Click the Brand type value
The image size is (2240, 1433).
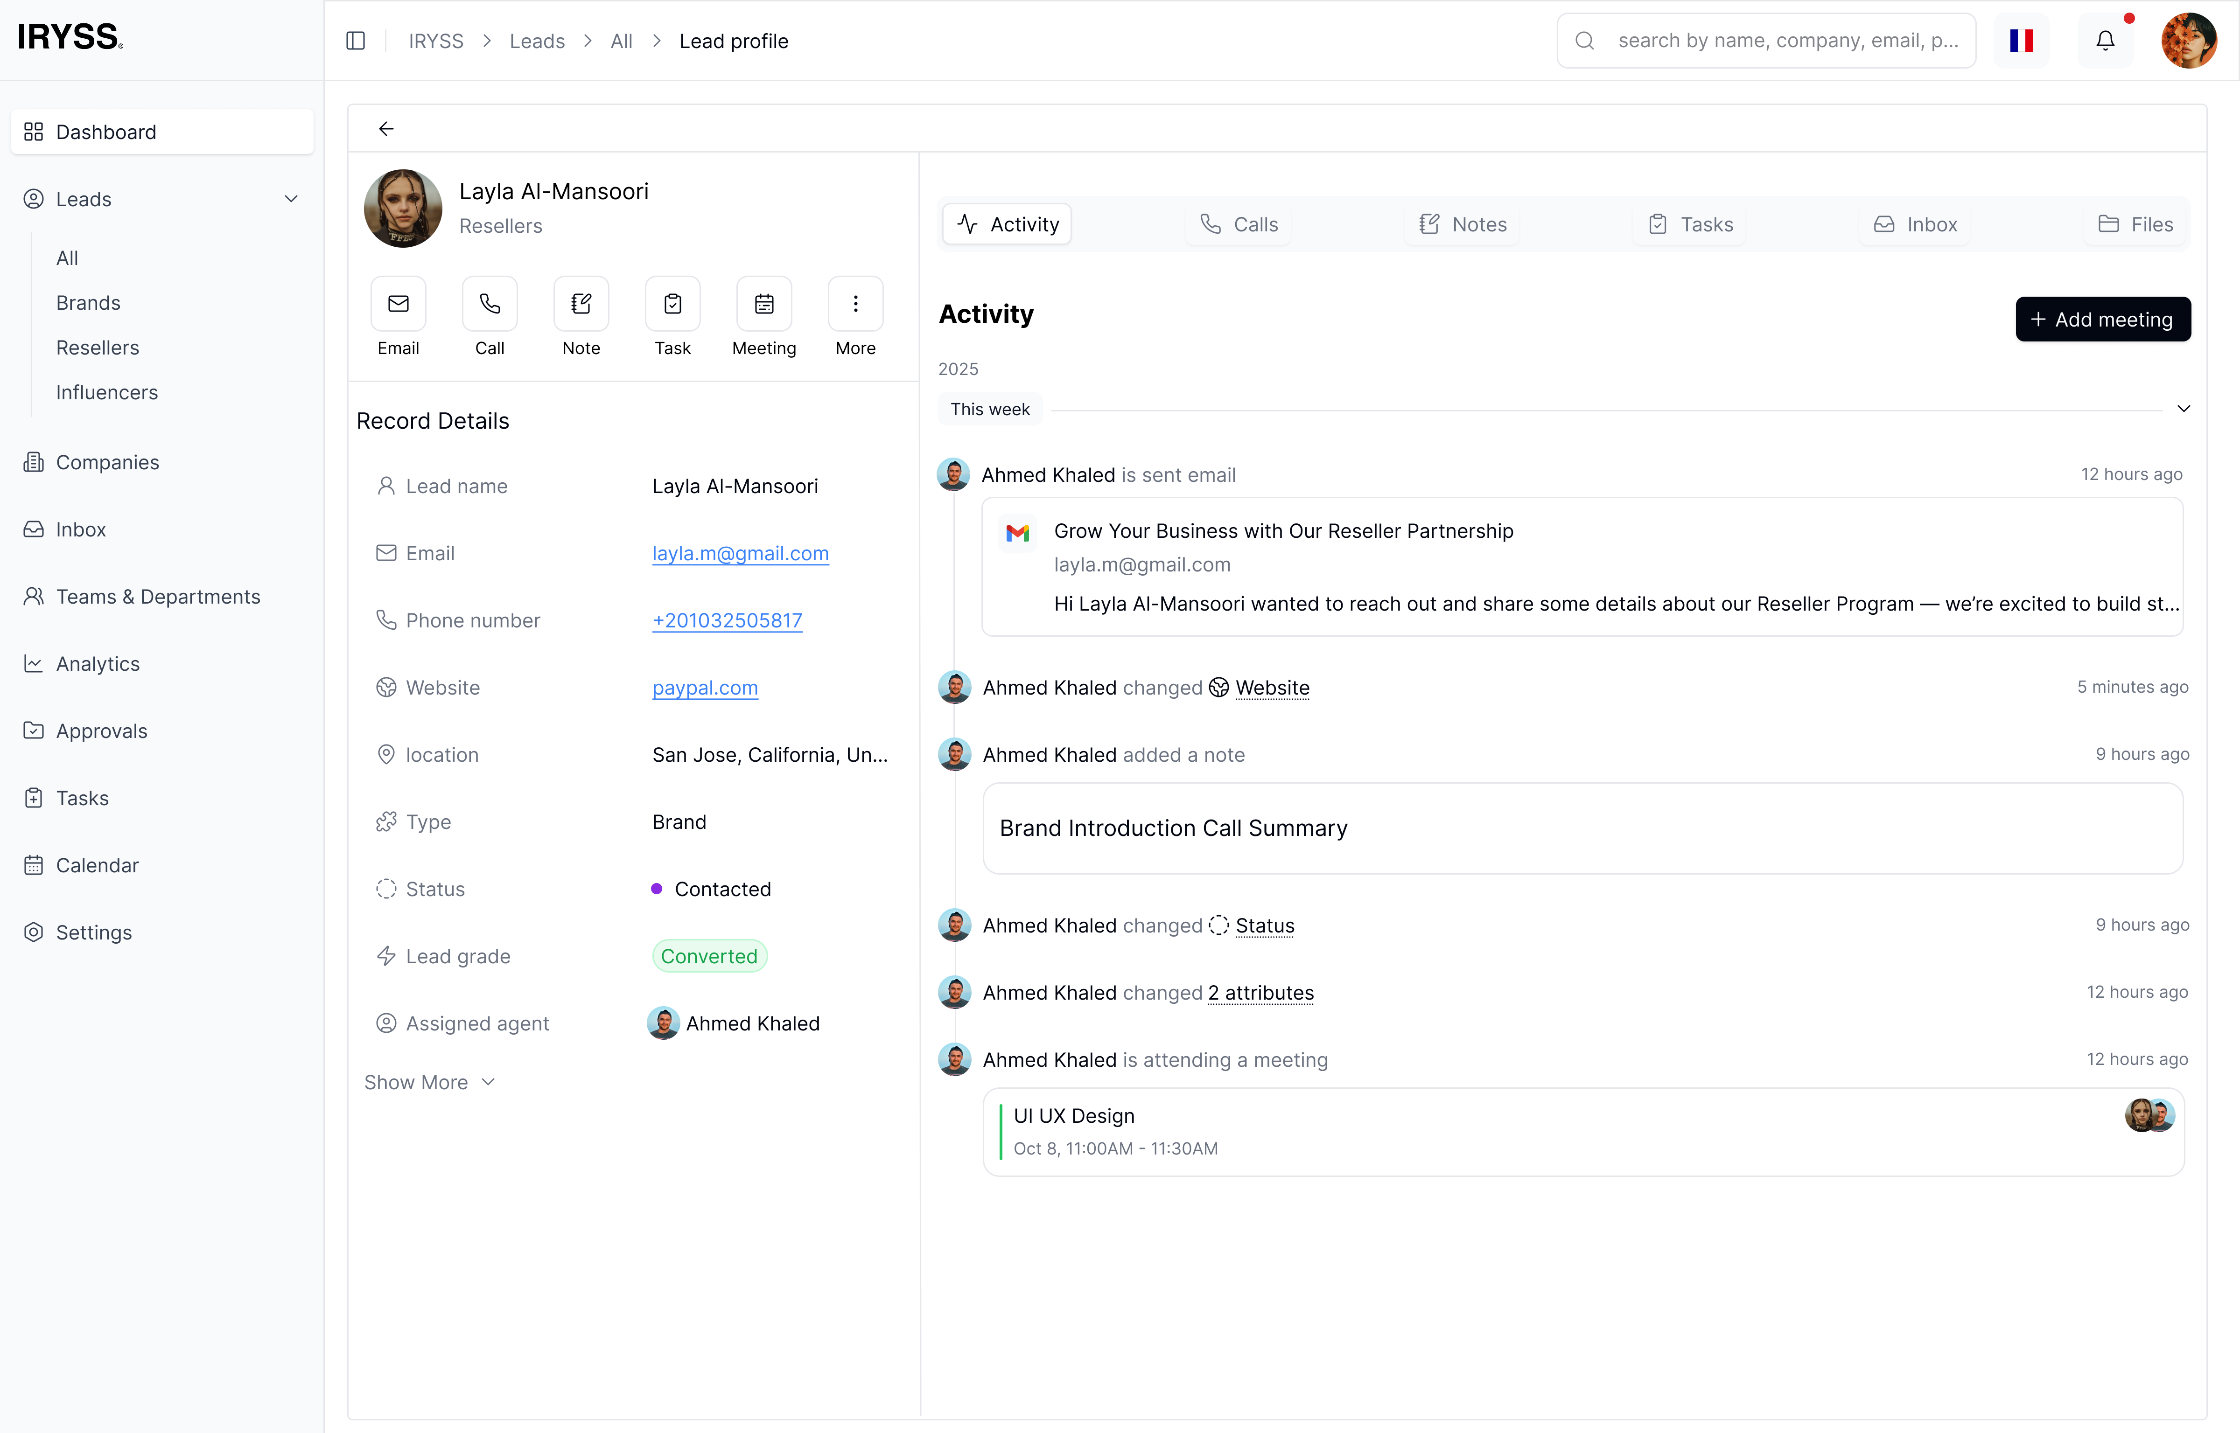pos(679,822)
